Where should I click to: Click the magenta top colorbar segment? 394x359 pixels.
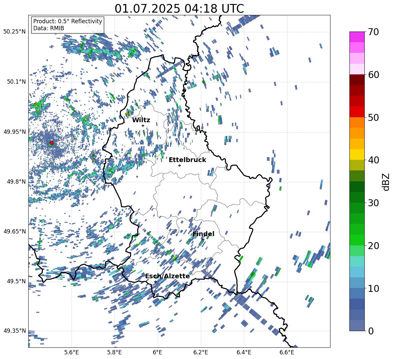(357, 37)
